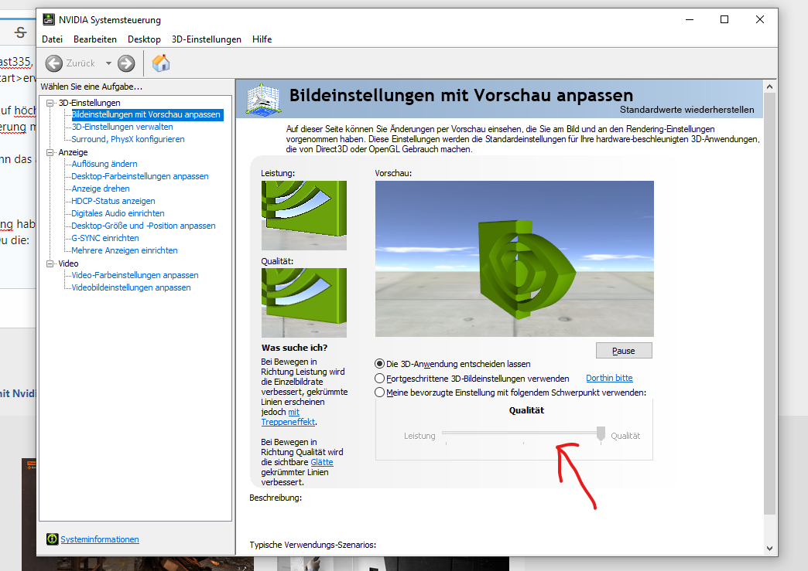Click the 3D Vorschau preview image
The height and width of the screenshot is (571, 808).
pyautogui.click(x=514, y=259)
